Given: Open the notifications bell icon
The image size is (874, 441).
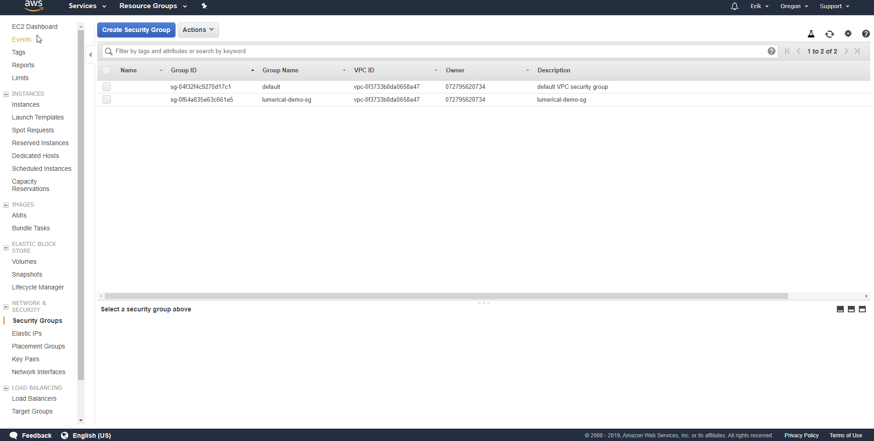Looking at the screenshot, I should coord(734,6).
